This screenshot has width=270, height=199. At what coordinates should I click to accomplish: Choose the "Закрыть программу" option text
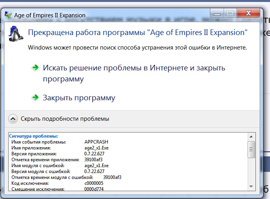pyautogui.click(x=79, y=98)
